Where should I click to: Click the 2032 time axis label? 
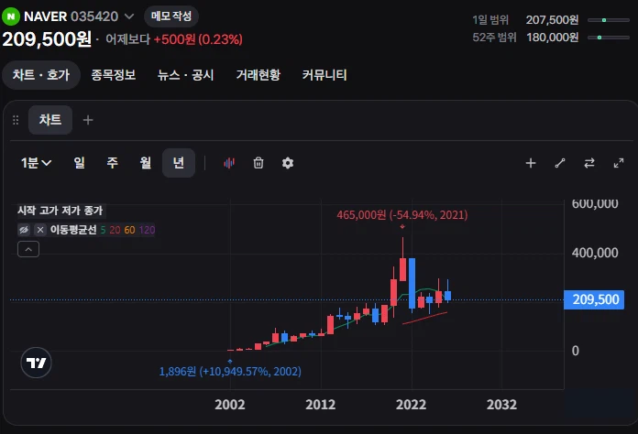click(x=501, y=405)
